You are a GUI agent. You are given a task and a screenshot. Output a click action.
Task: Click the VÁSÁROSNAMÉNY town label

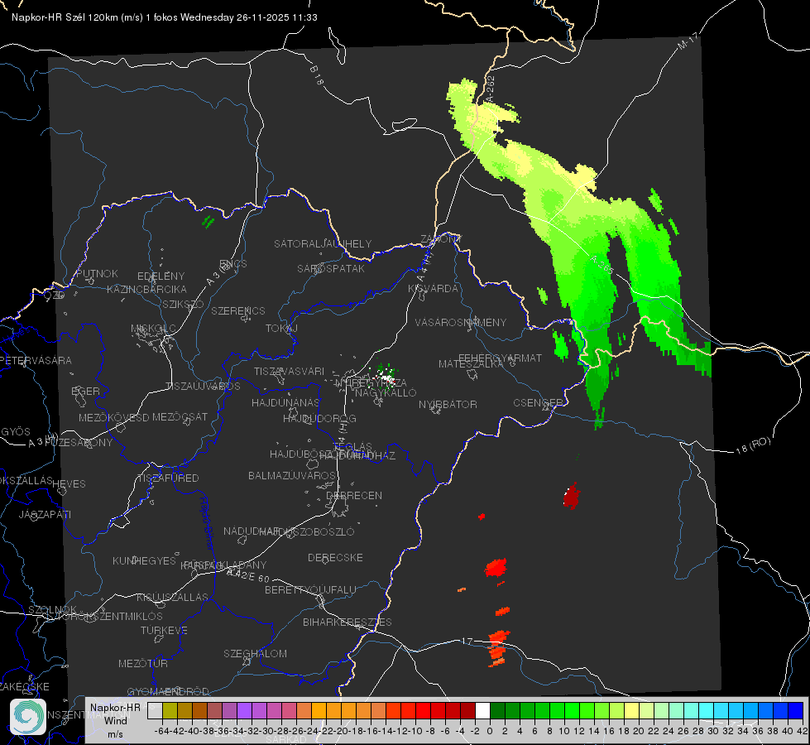[x=461, y=322]
